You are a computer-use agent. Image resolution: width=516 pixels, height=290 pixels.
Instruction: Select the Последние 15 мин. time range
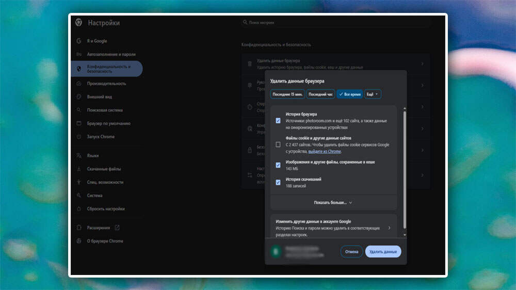[287, 94]
